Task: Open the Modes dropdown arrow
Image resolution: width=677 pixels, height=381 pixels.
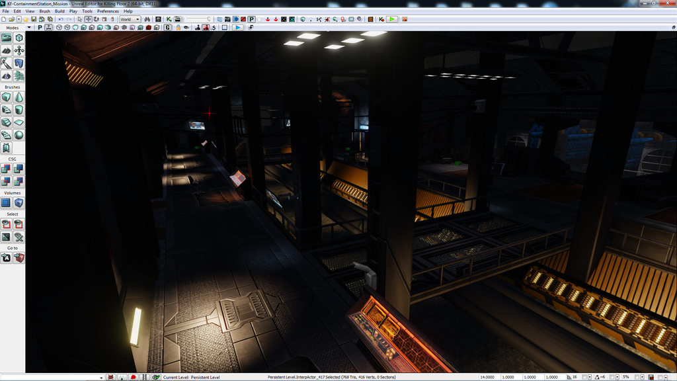Action: click(29, 28)
